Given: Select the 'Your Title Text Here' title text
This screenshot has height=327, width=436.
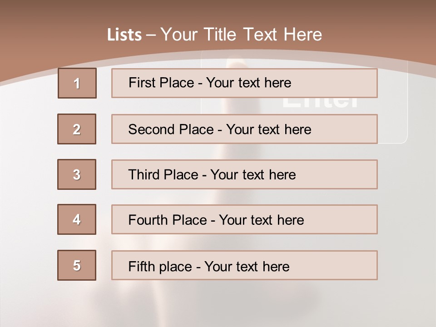Looking at the screenshot, I should [241, 35].
